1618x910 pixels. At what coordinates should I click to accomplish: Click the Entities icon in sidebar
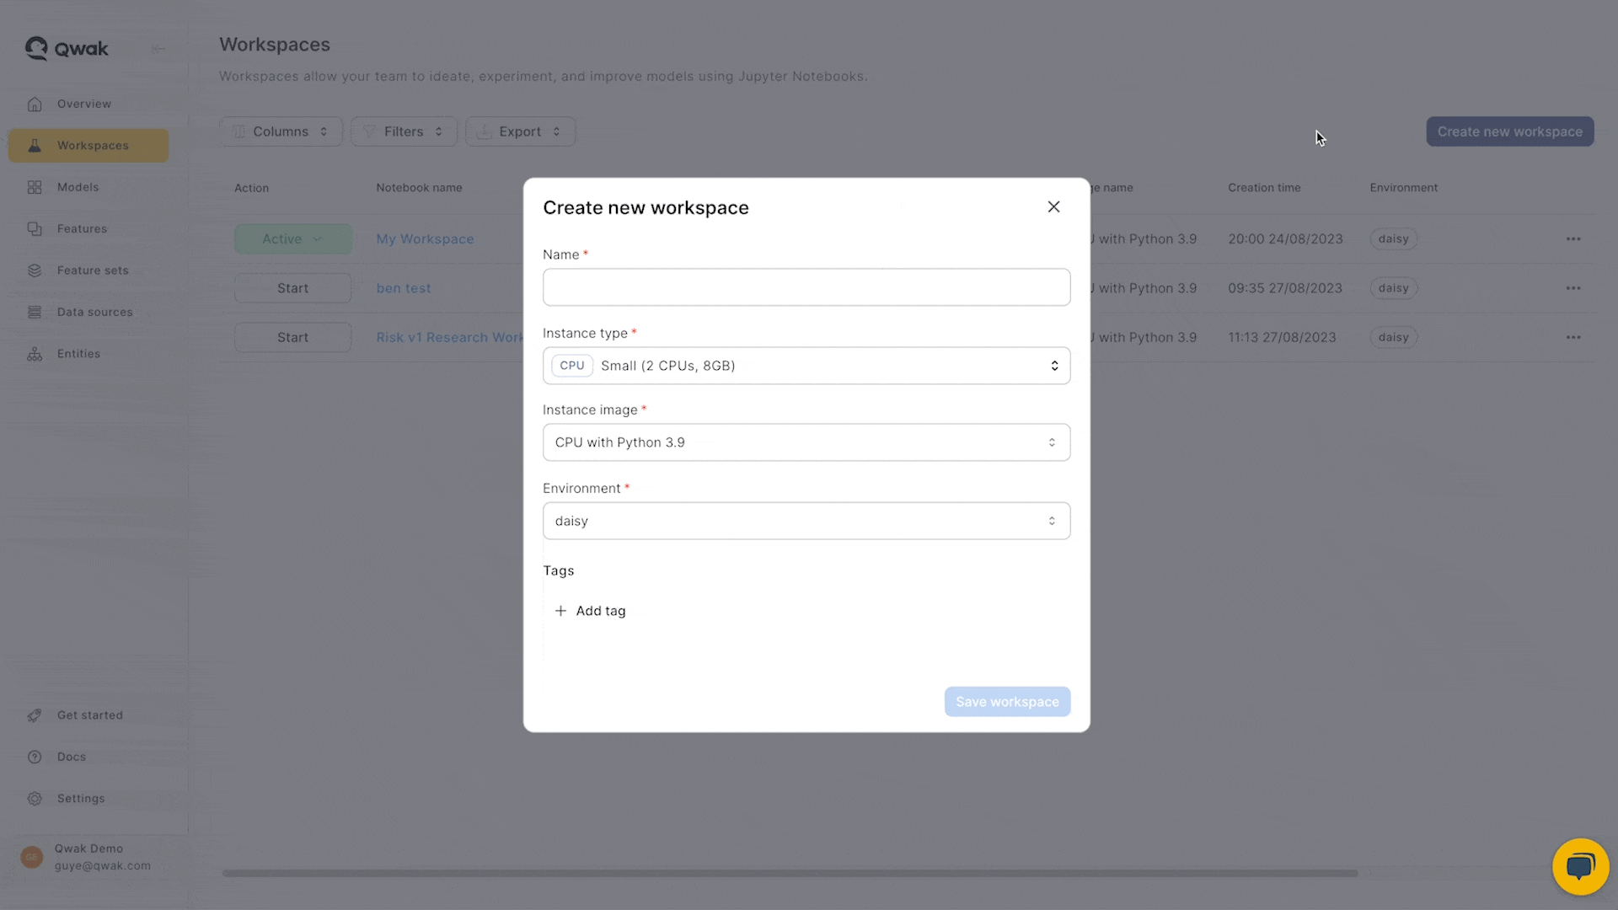point(35,354)
